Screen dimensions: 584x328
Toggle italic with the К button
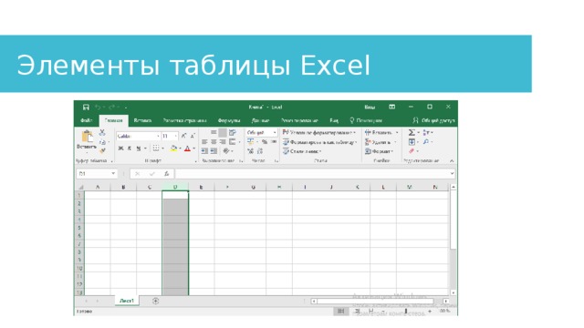click(x=130, y=149)
